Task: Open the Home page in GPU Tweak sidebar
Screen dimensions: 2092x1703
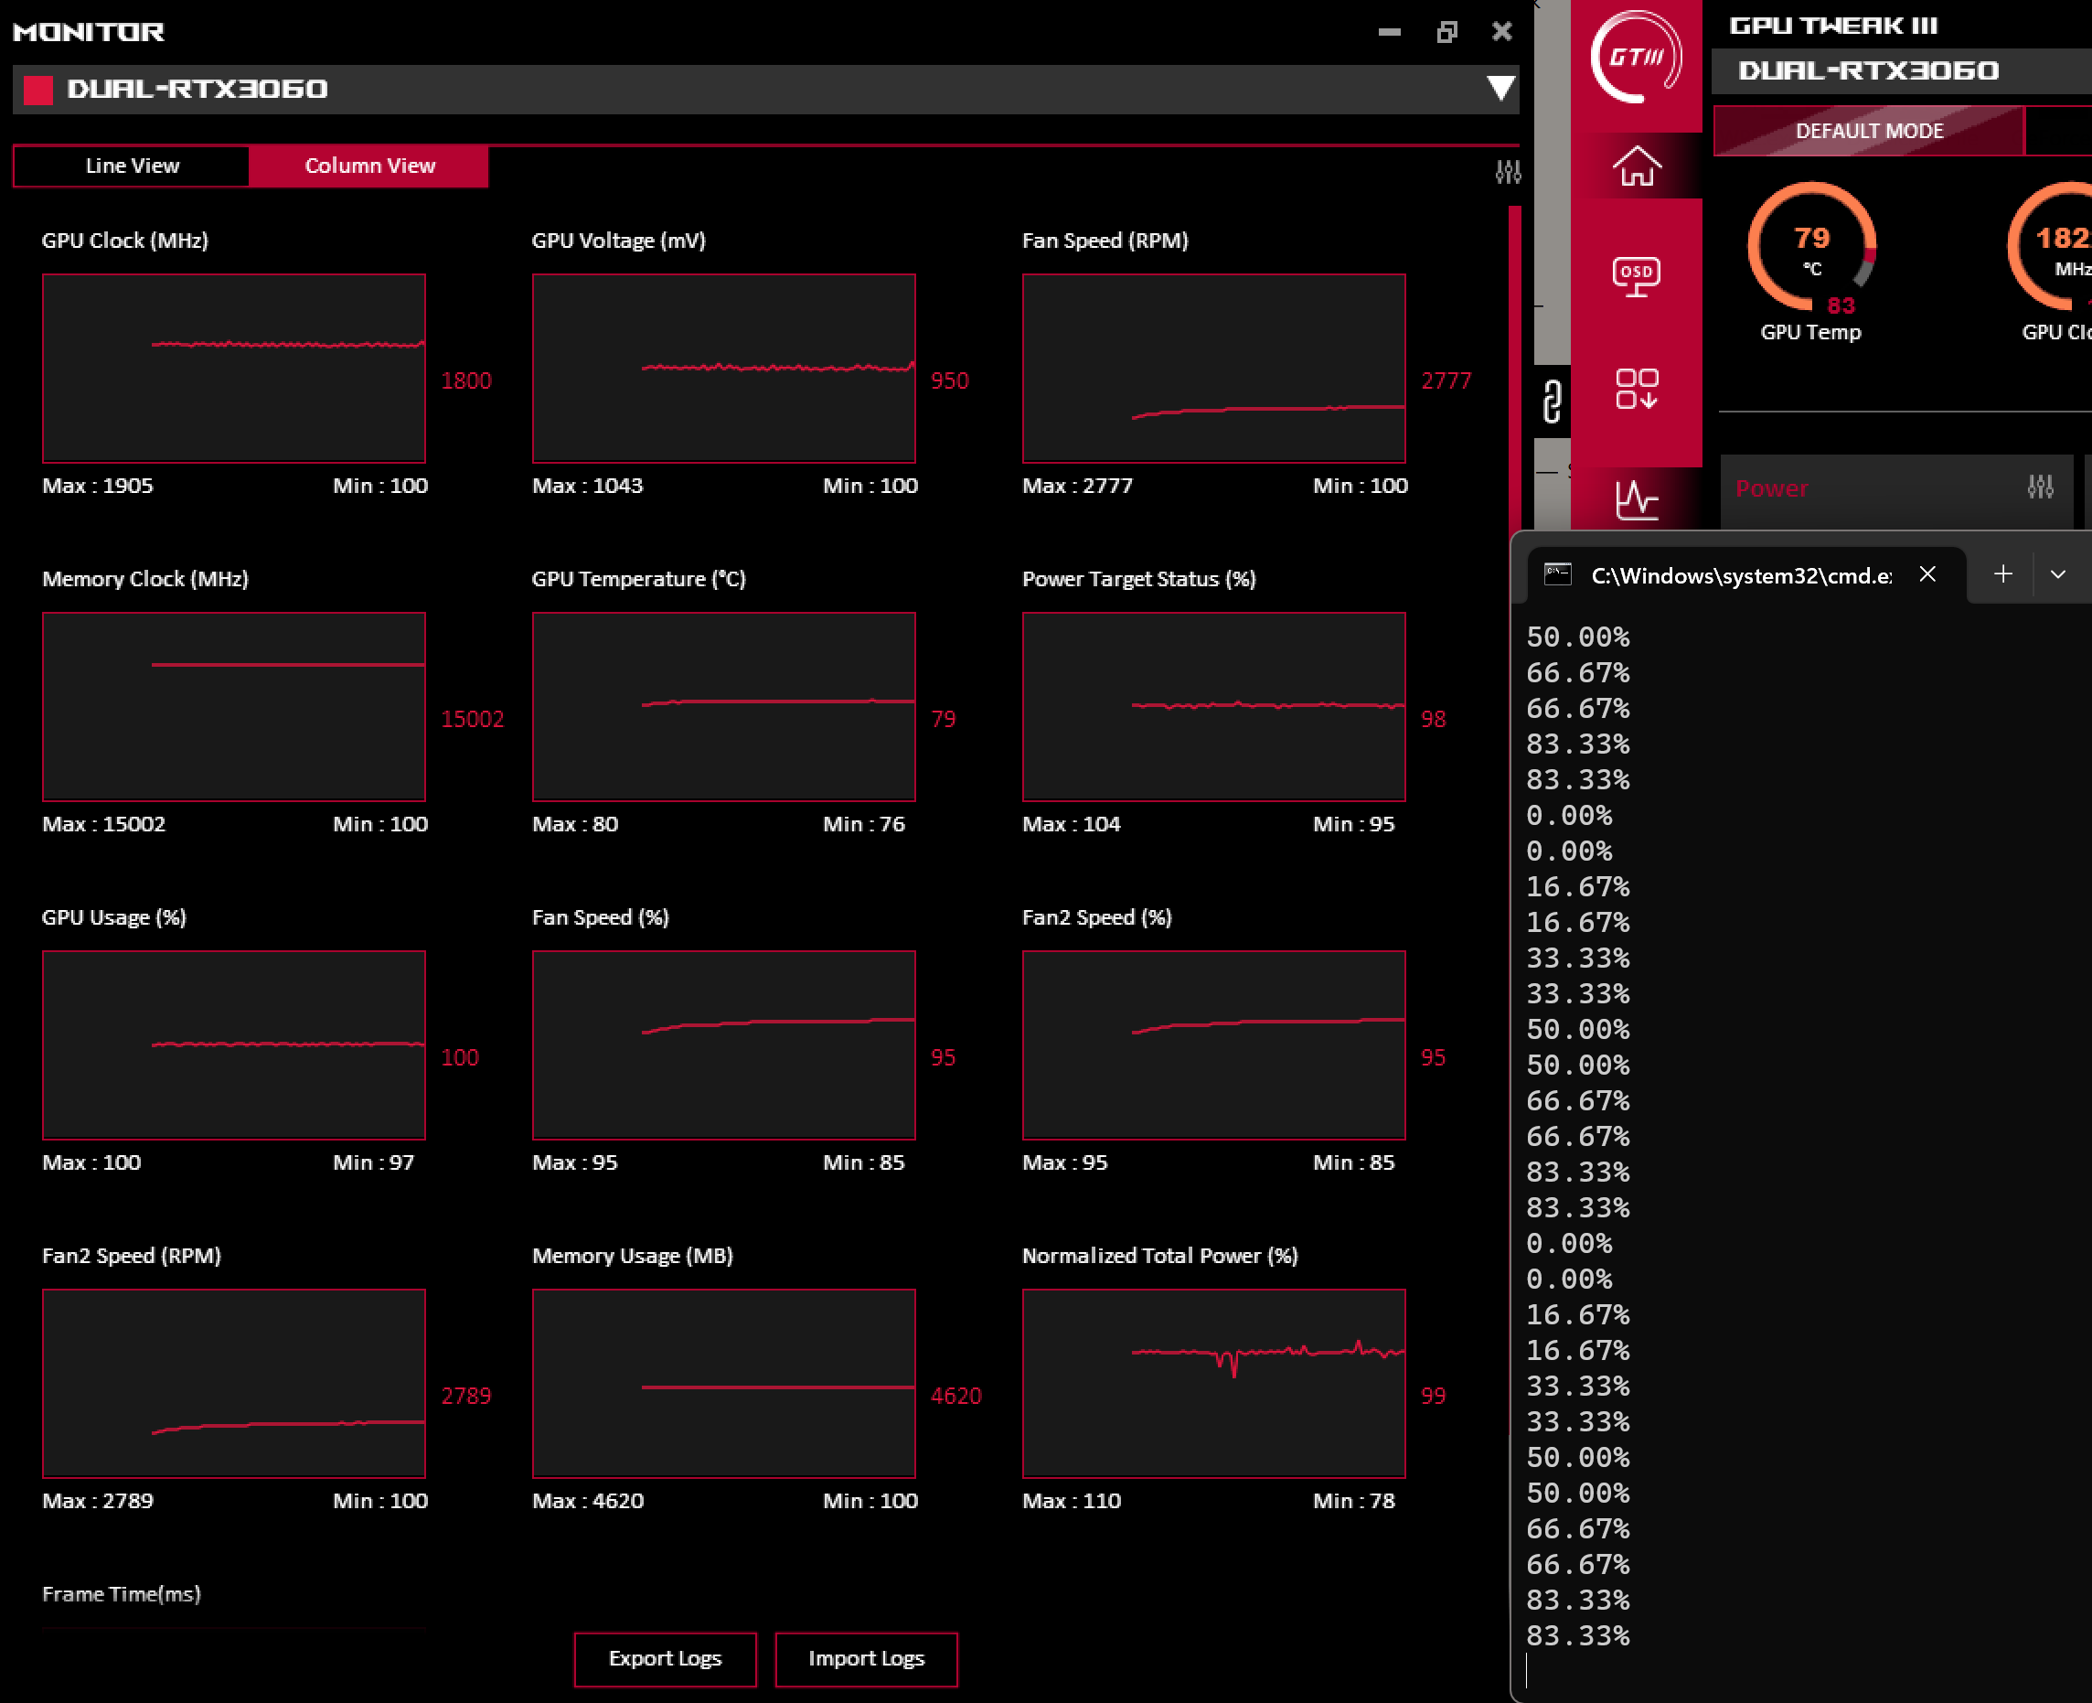Action: 1636,166
